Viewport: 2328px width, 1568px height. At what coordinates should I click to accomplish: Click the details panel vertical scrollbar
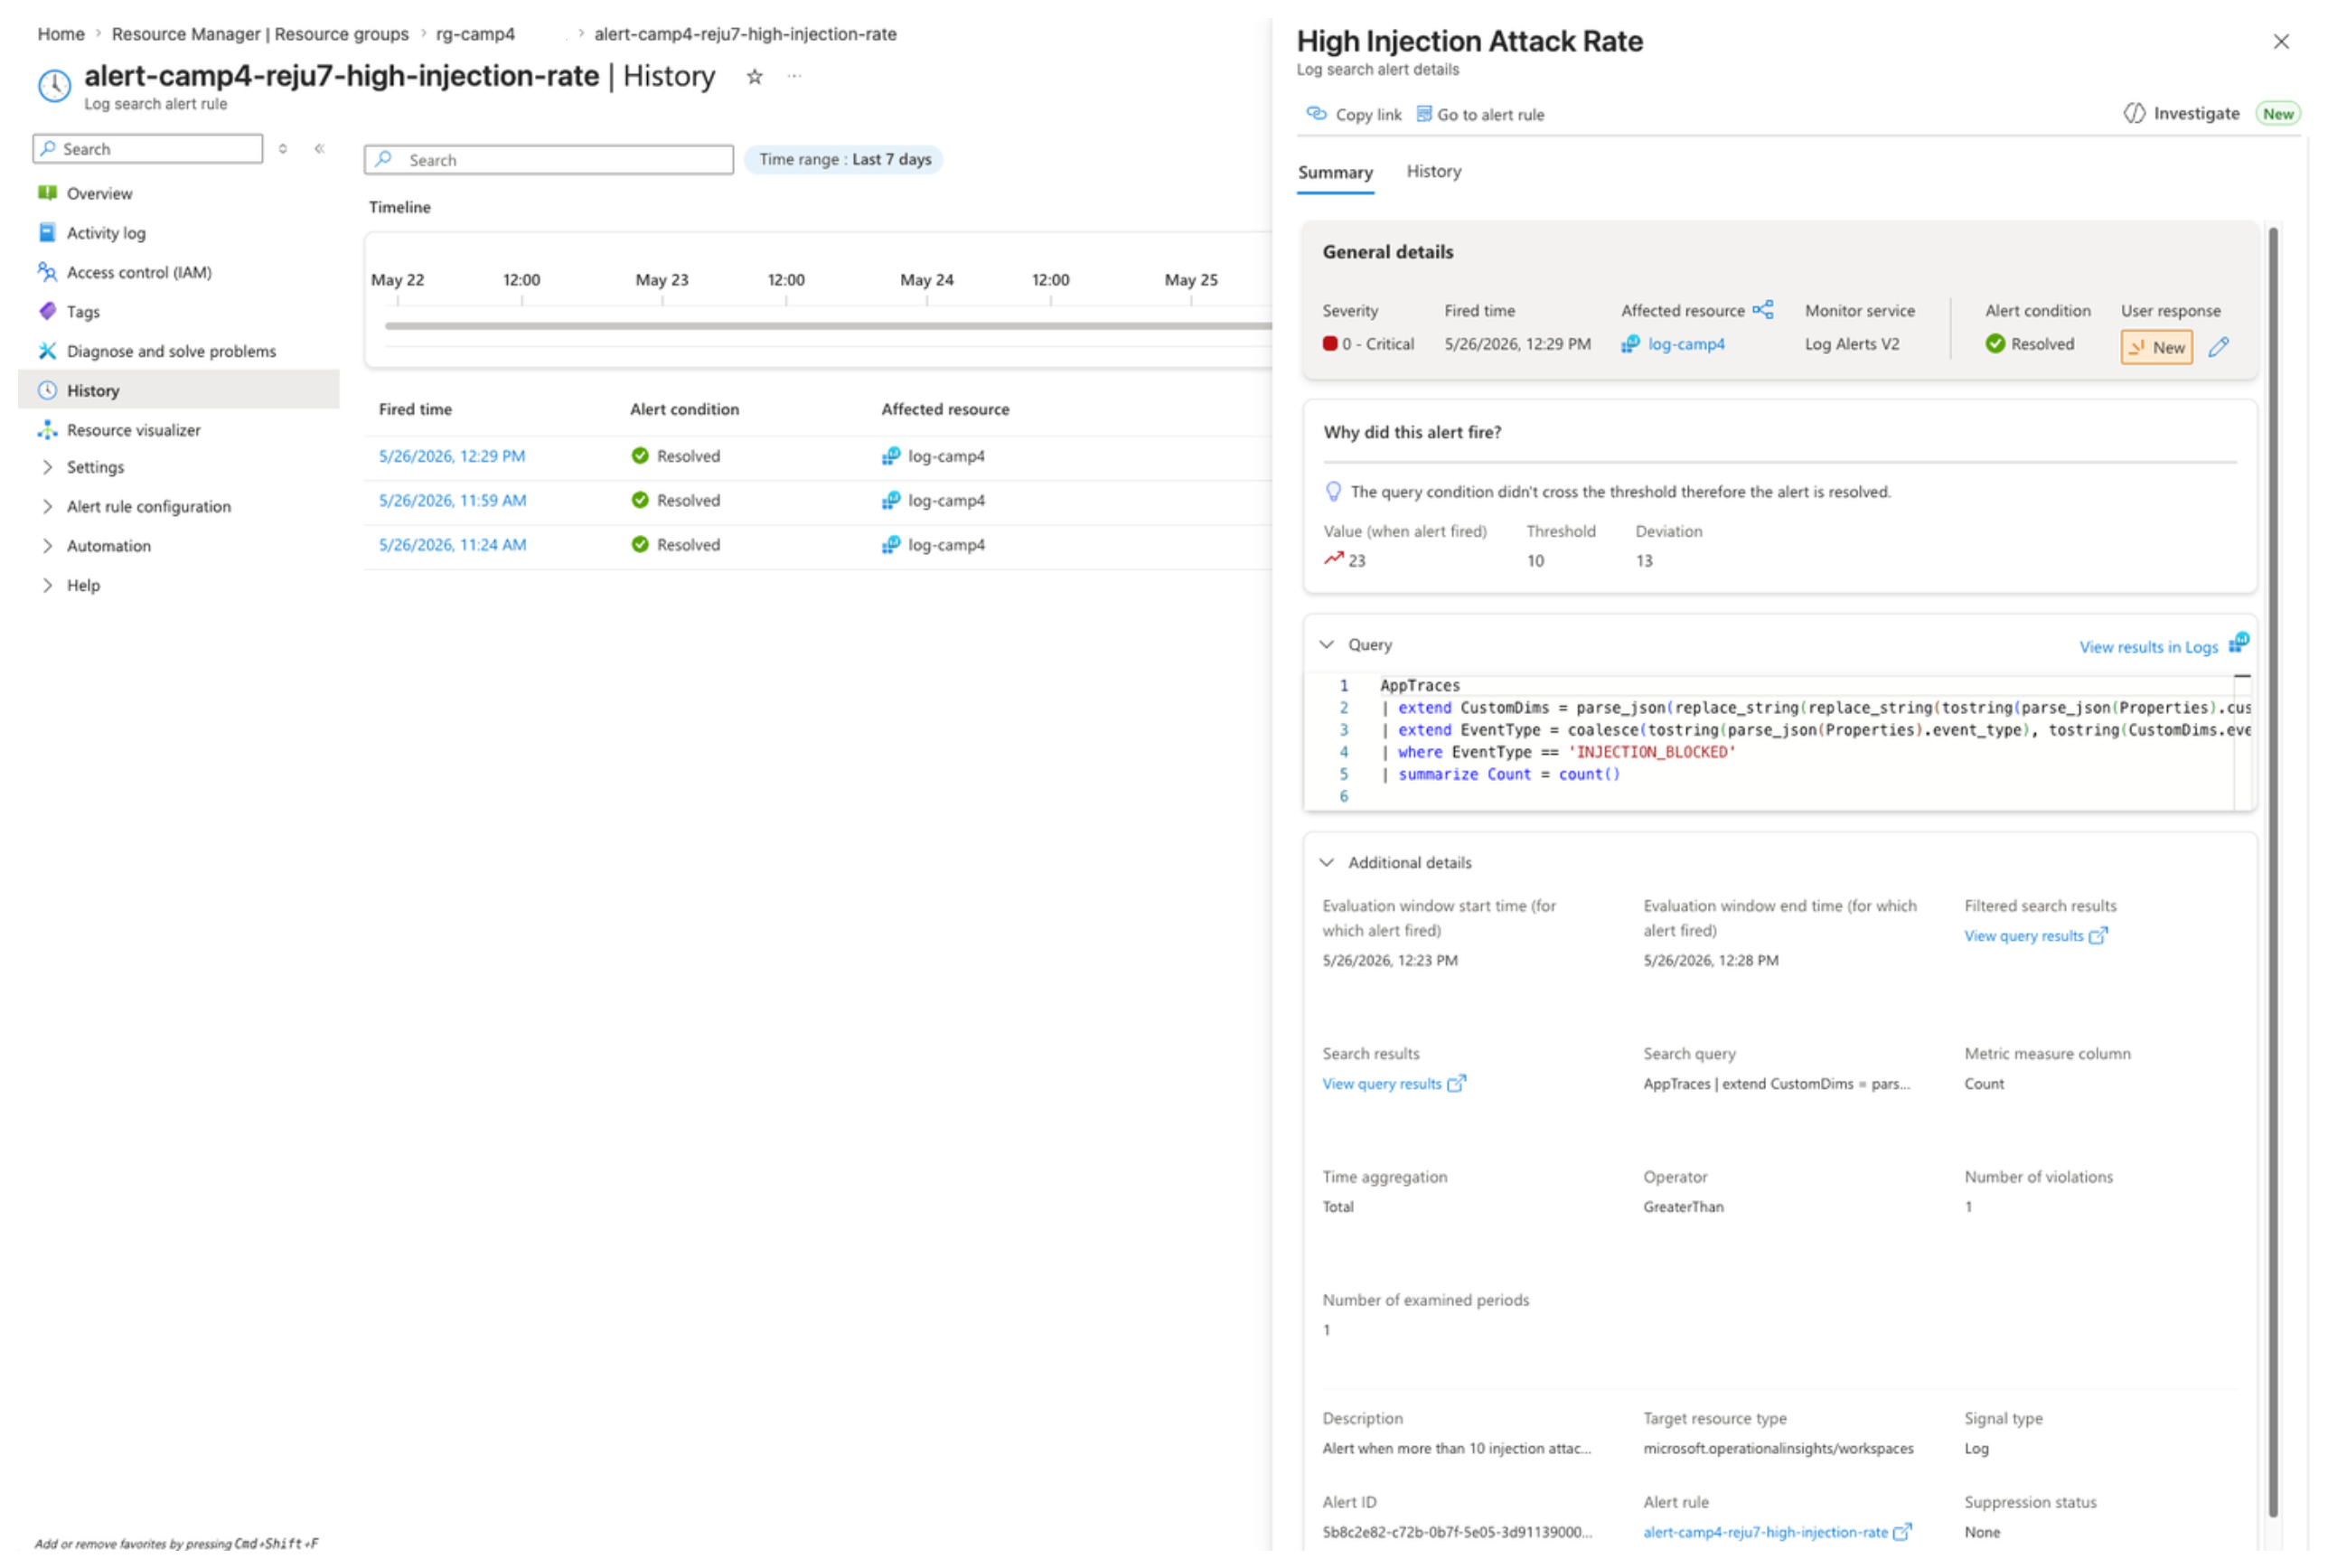[x=2272, y=870]
